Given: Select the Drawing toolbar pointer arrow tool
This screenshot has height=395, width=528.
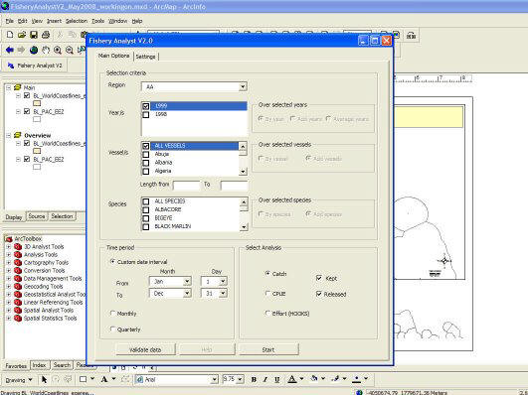Looking at the screenshot, I should pos(44,379).
